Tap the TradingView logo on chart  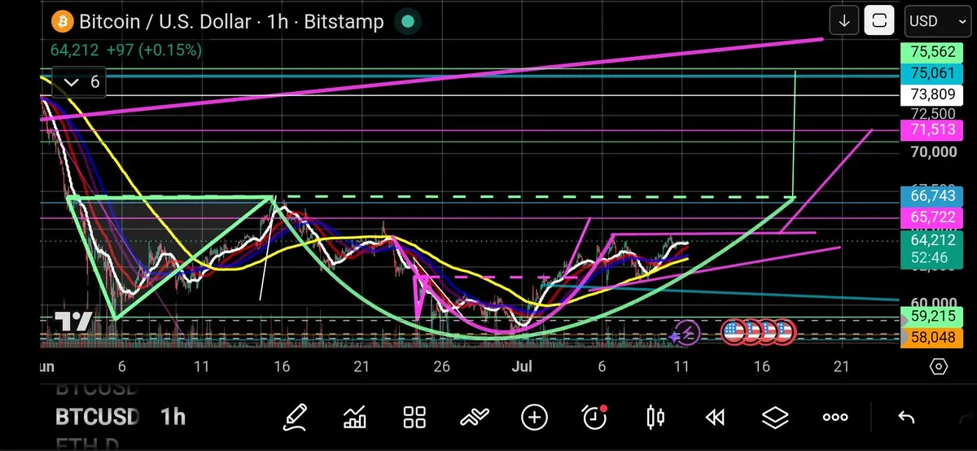point(73,322)
